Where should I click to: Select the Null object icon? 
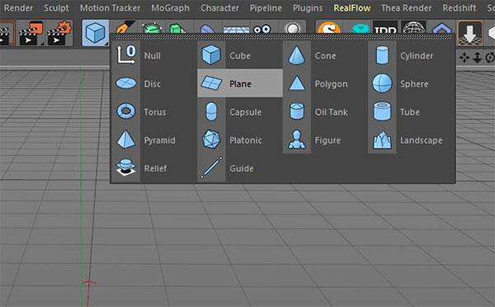pos(126,55)
